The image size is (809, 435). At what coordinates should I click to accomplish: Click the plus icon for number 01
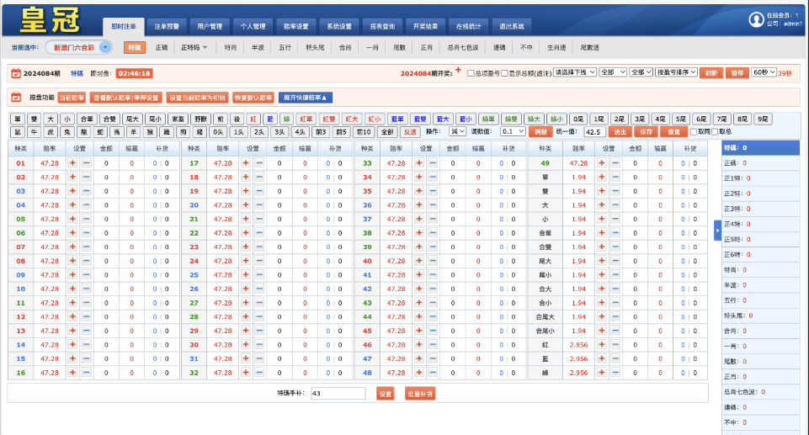tap(72, 163)
